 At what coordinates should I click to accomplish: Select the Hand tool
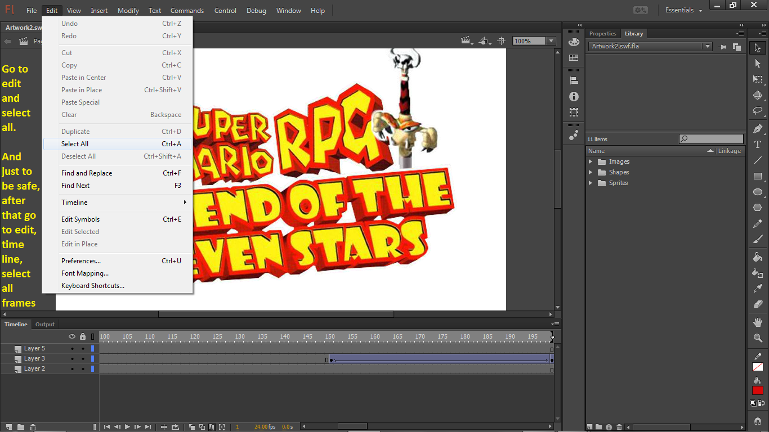[758, 322]
